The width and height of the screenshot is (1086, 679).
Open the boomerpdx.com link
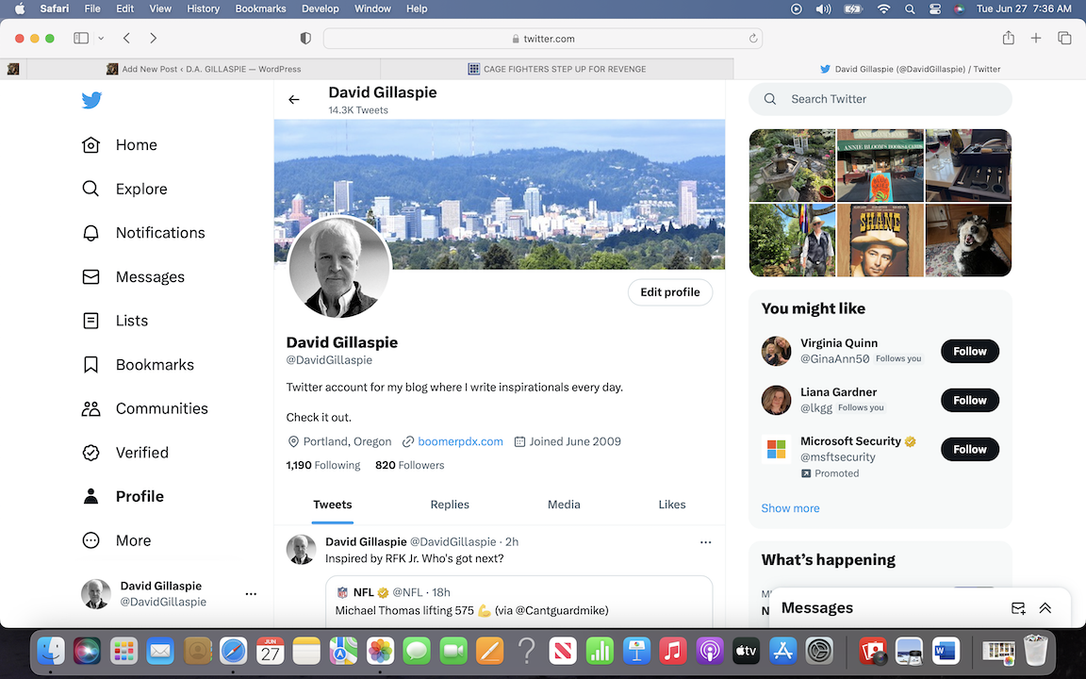[460, 441]
